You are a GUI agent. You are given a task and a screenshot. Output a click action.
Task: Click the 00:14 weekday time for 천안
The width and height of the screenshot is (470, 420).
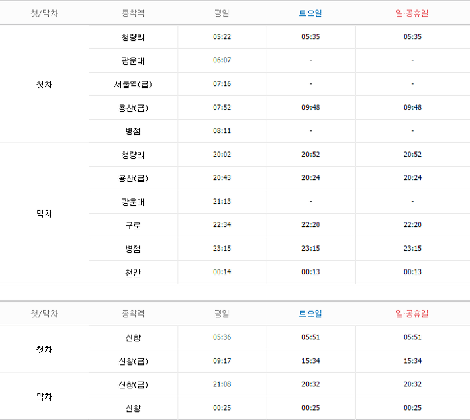[222, 271]
